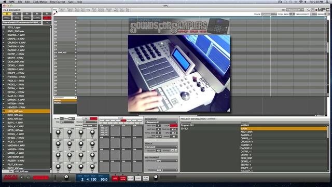The width and height of the screenshot is (332, 187).
Task: Toggle the red LOOP button in Sequence
Action: click(x=173, y=126)
